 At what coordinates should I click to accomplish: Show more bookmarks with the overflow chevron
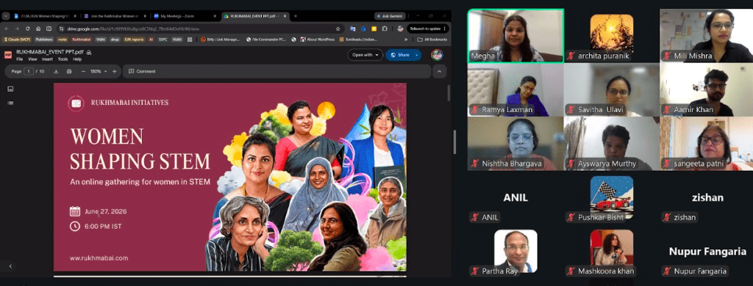pyautogui.click(x=406, y=40)
